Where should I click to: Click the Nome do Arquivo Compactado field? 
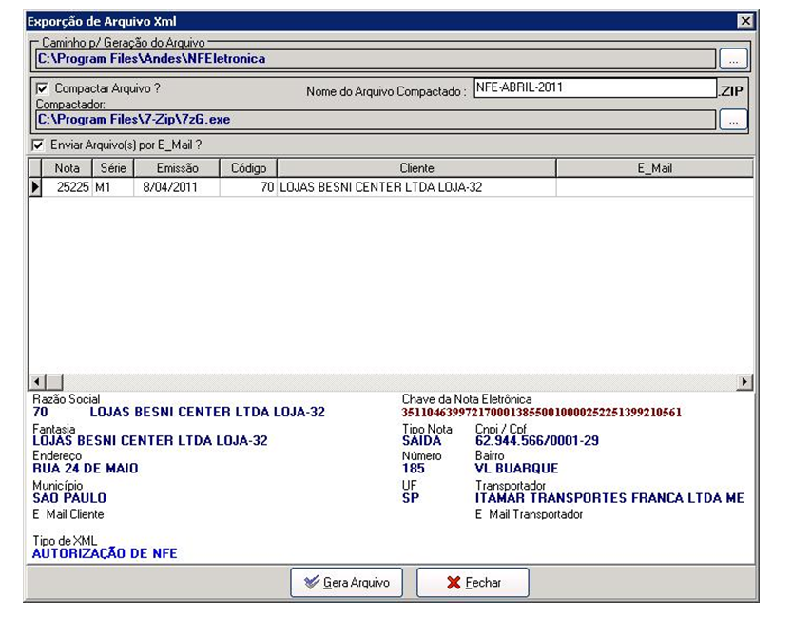click(595, 87)
